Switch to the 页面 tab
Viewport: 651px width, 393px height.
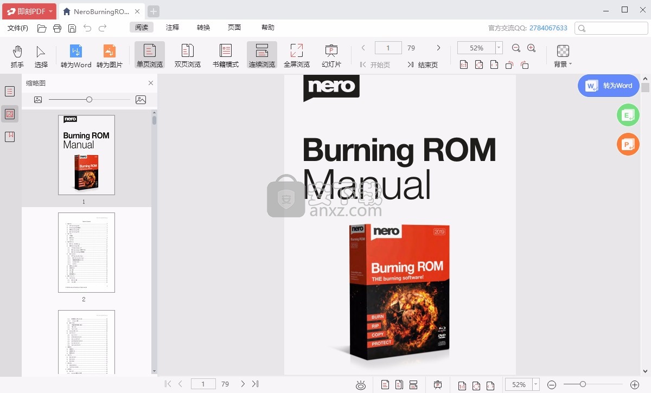(234, 28)
